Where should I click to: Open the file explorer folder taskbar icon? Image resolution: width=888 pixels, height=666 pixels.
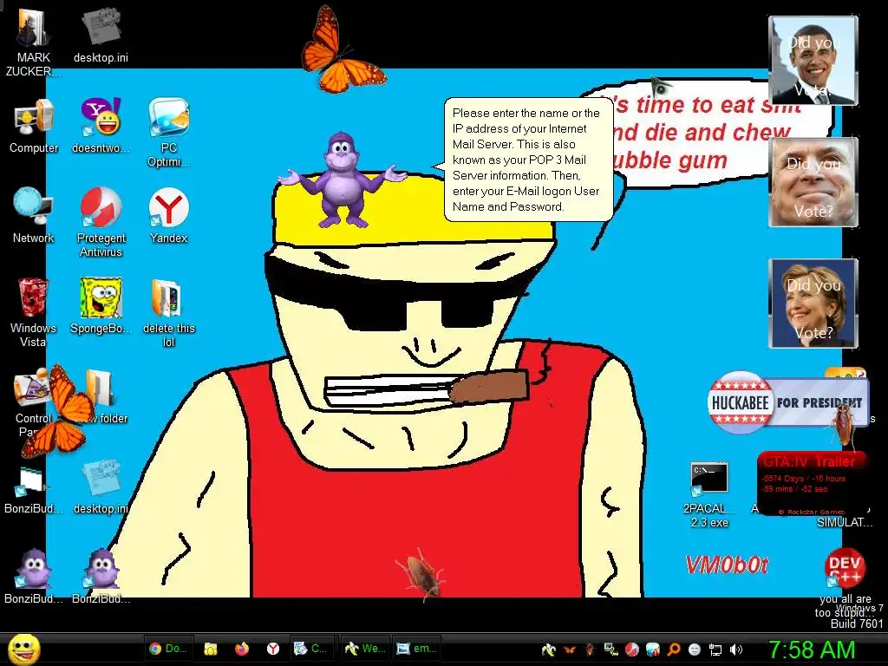pos(211,649)
